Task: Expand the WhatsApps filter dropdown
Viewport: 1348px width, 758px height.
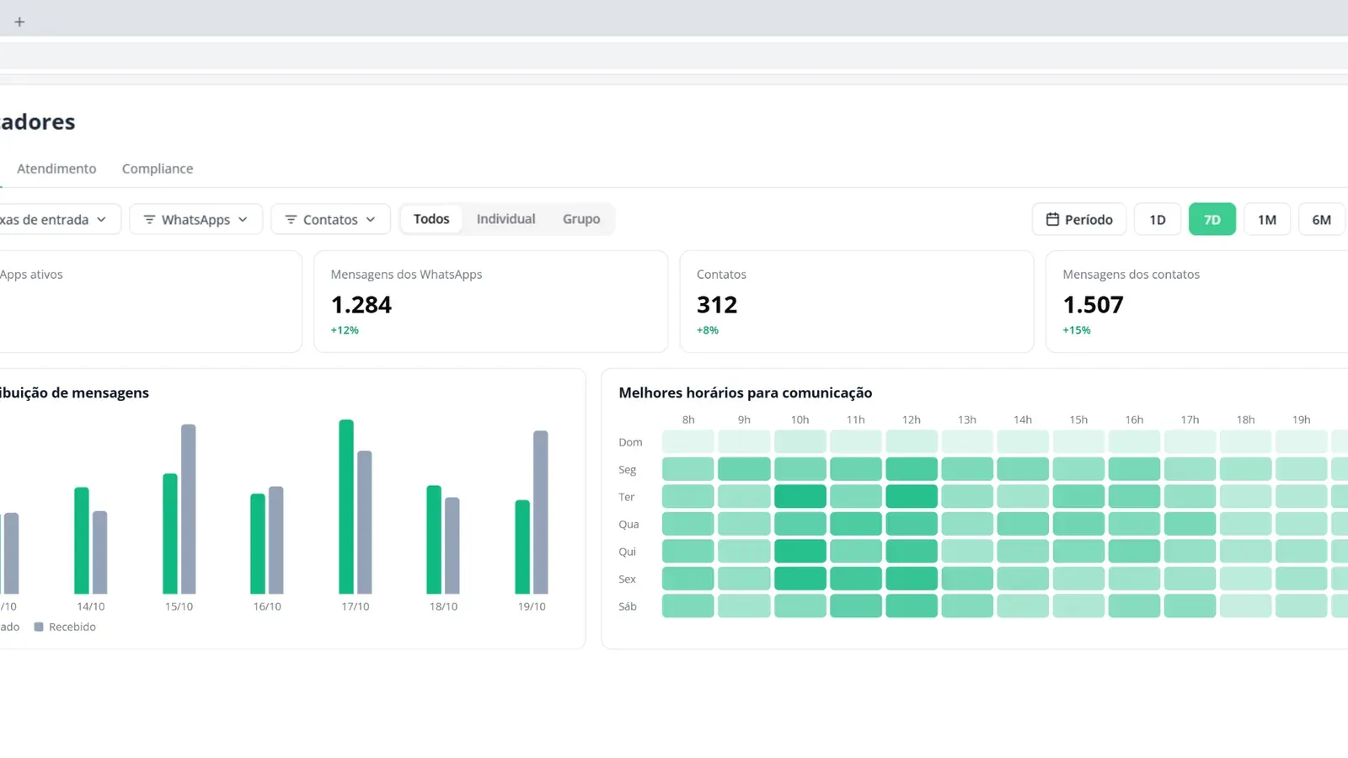Action: click(x=195, y=220)
